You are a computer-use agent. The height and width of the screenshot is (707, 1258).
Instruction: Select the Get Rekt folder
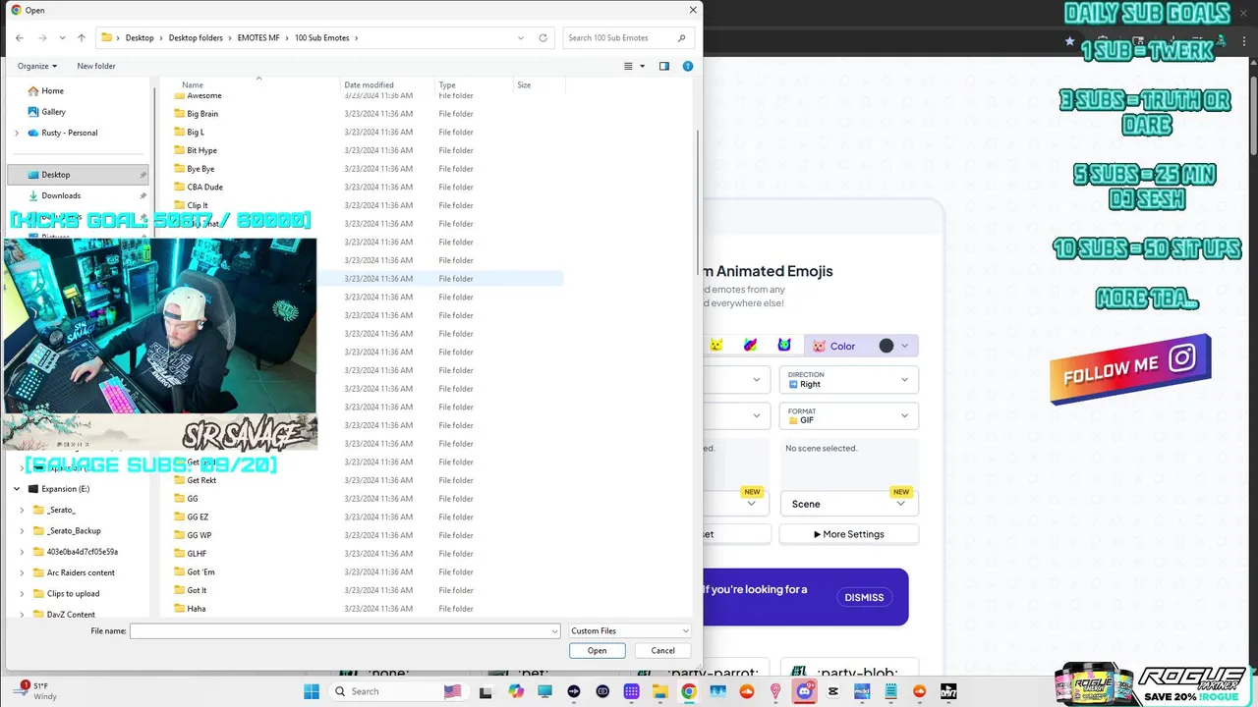[201, 480]
